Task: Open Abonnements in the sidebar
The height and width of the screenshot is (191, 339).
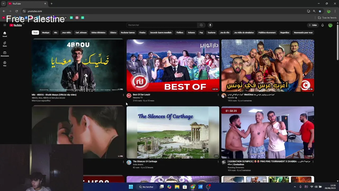Action: pyautogui.click(x=5, y=54)
